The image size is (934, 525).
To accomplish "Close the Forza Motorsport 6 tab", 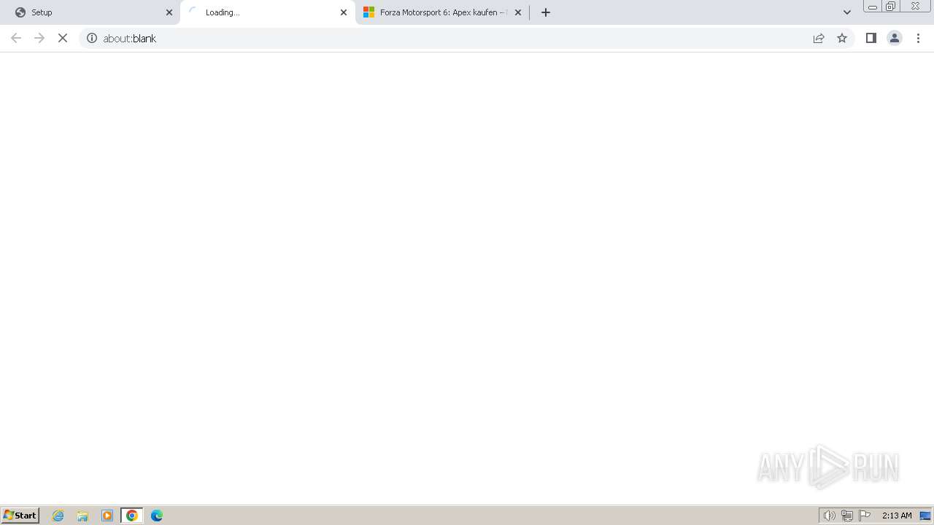I will point(518,12).
